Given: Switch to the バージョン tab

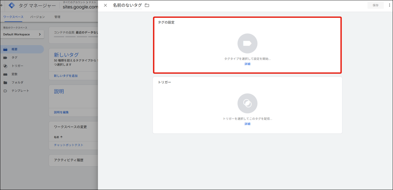Looking at the screenshot, I should (37, 17).
